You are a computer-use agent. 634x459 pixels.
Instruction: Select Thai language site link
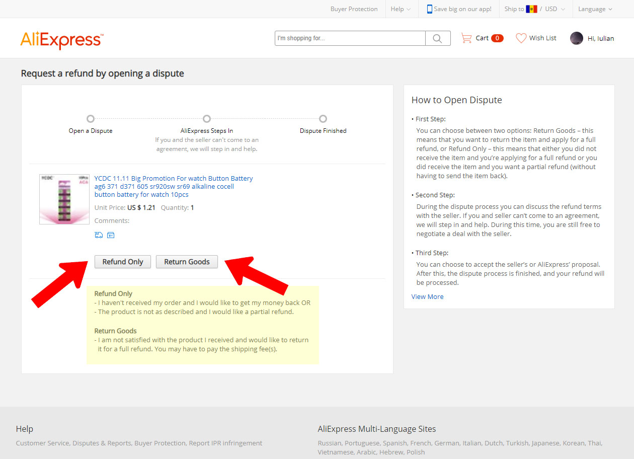point(595,443)
